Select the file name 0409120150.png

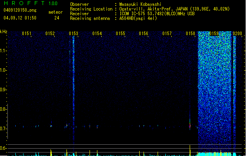click(x=20, y=10)
